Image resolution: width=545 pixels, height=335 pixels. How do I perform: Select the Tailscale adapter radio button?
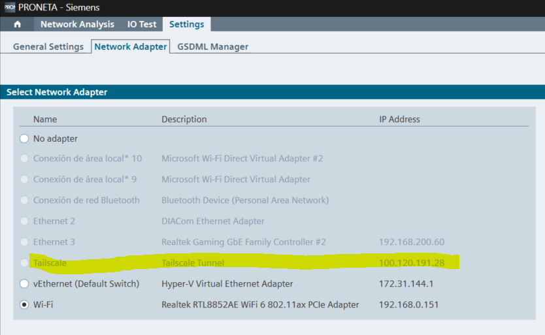coord(24,263)
